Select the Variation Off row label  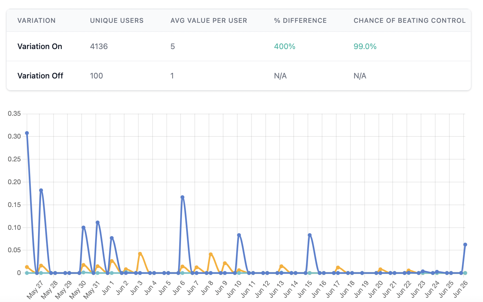coord(40,76)
